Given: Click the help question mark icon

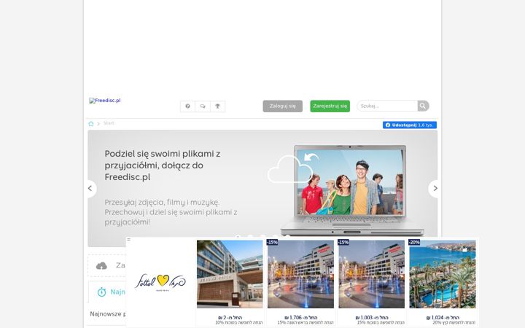Looking at the screenshot, I should [x=188, y=106].
